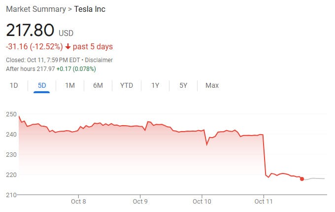Click the Oct 9 axis label
The width and height of the screenshot is (335, 212).
140,201
